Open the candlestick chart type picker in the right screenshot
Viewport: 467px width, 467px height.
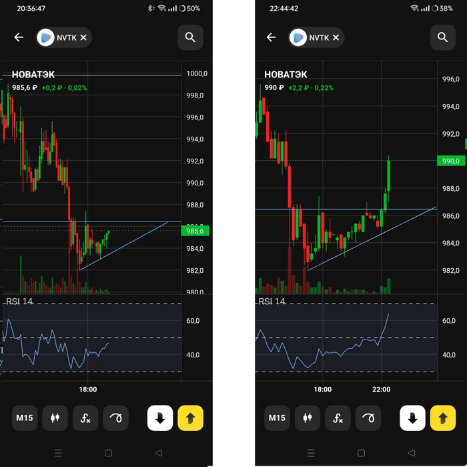[x=308, y=418]
